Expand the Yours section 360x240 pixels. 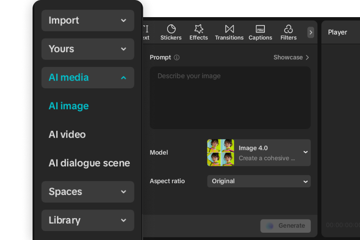pos(88,49)
